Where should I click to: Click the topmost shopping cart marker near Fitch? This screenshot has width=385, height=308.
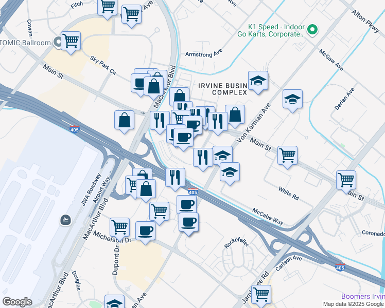coord(107,8)
